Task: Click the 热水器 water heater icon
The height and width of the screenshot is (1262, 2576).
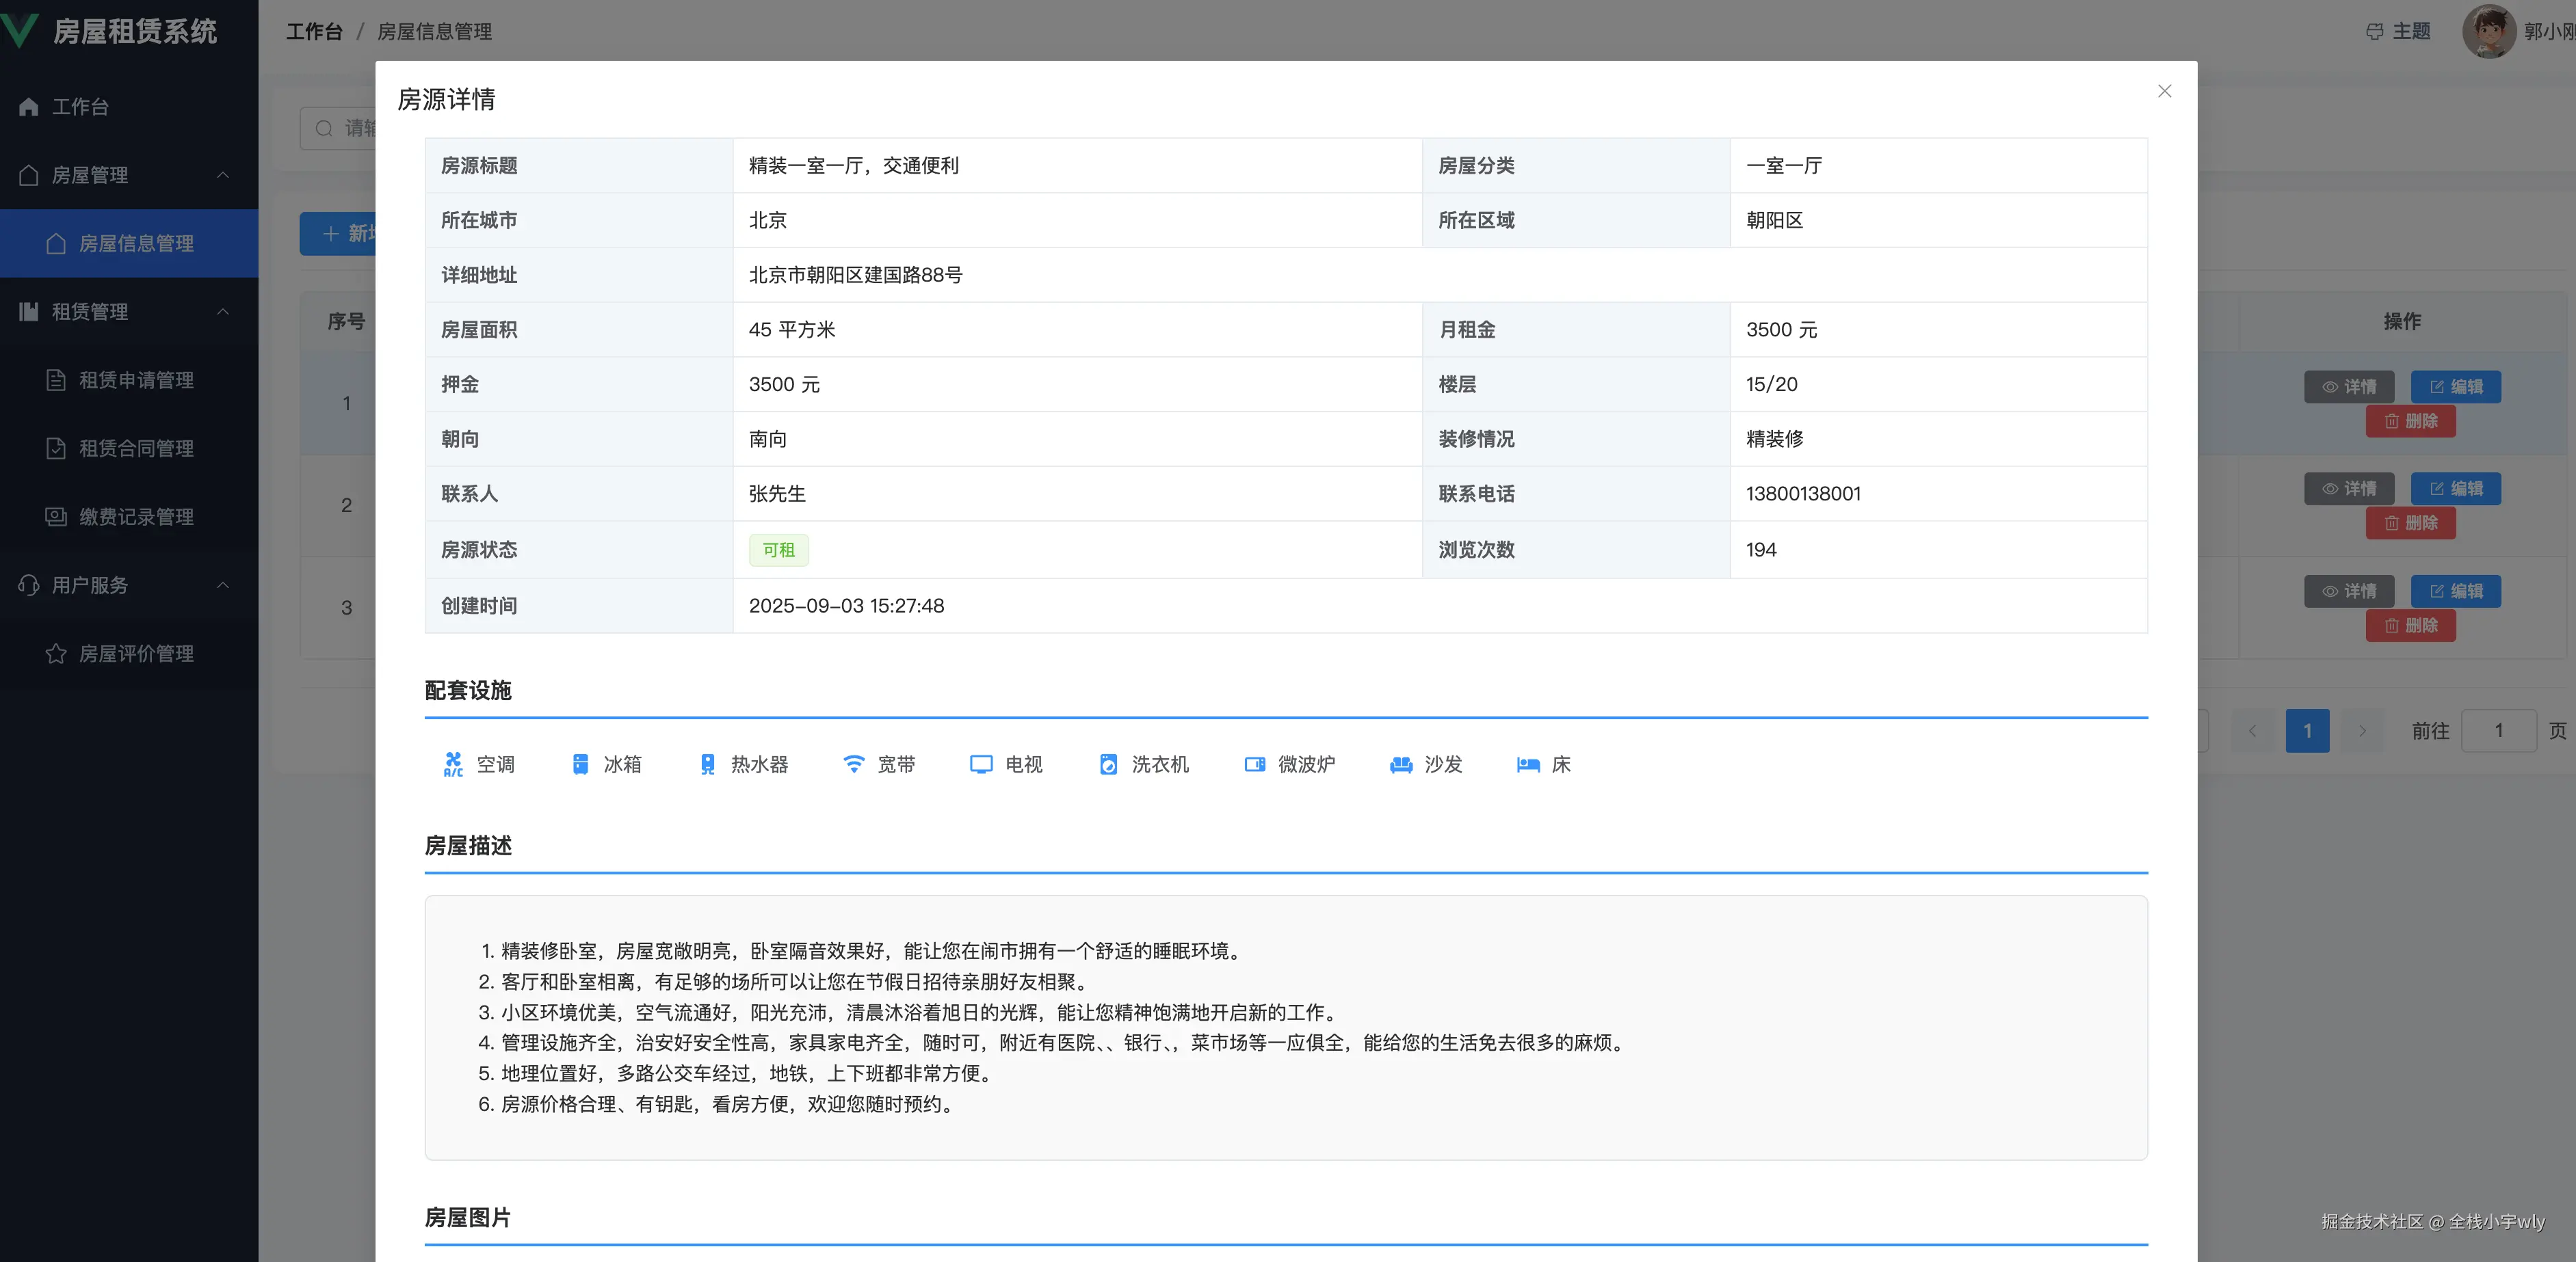Action: point(709,764)
